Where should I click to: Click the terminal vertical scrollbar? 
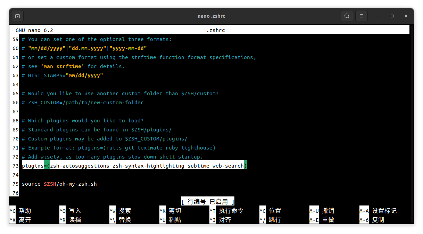[x=412, y=124]
